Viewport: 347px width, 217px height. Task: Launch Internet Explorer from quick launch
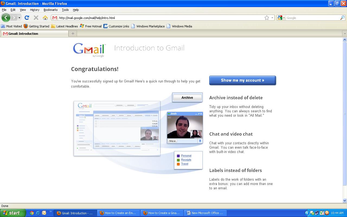tap(38, 213)
